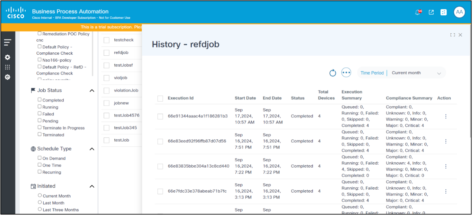Open action menu for execution 66e7fdc33e378abeab71b7fc
The height and width of the screenshot is (216, 473).
click(x=446, y=191)
